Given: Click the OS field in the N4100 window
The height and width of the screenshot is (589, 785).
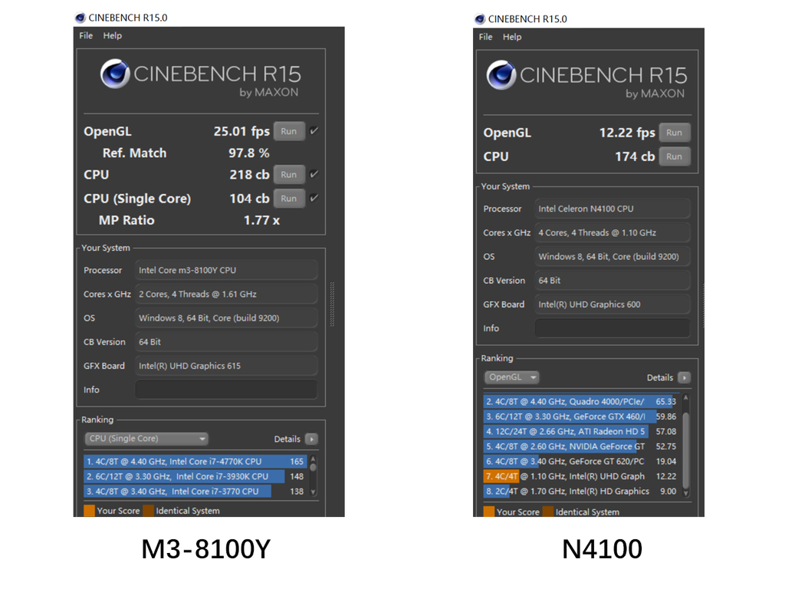Looking at the screenshot, I should (x=613, y=257).
